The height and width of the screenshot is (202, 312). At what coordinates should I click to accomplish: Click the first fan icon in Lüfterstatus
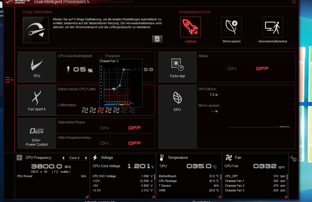85,110
